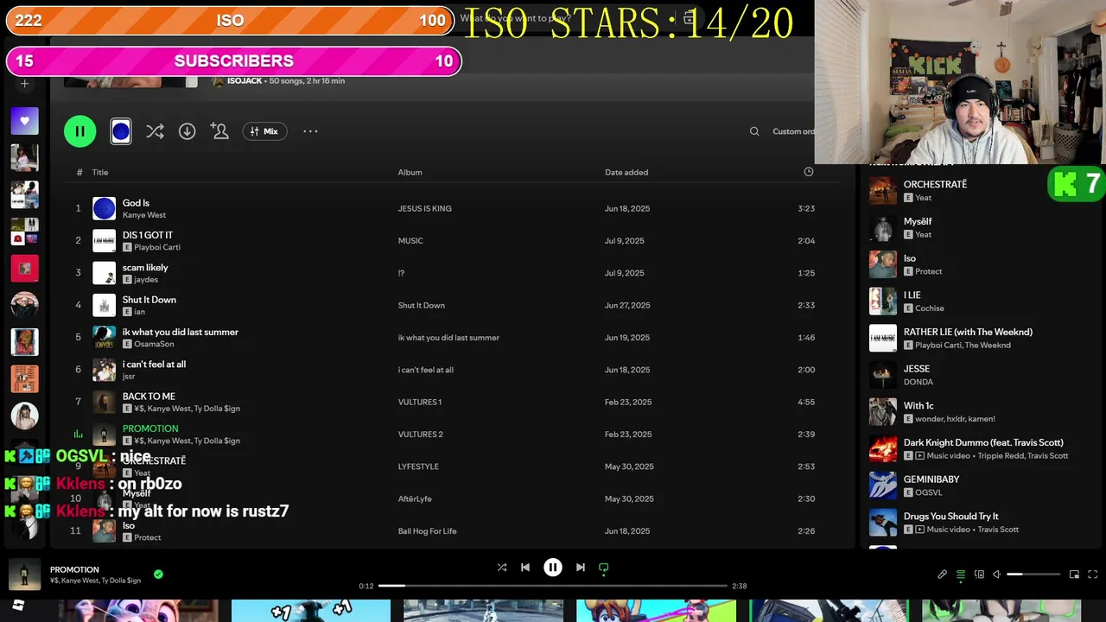
Task: Click the green saved checkmark next to PROMOTION
Action: coord(158,574)
